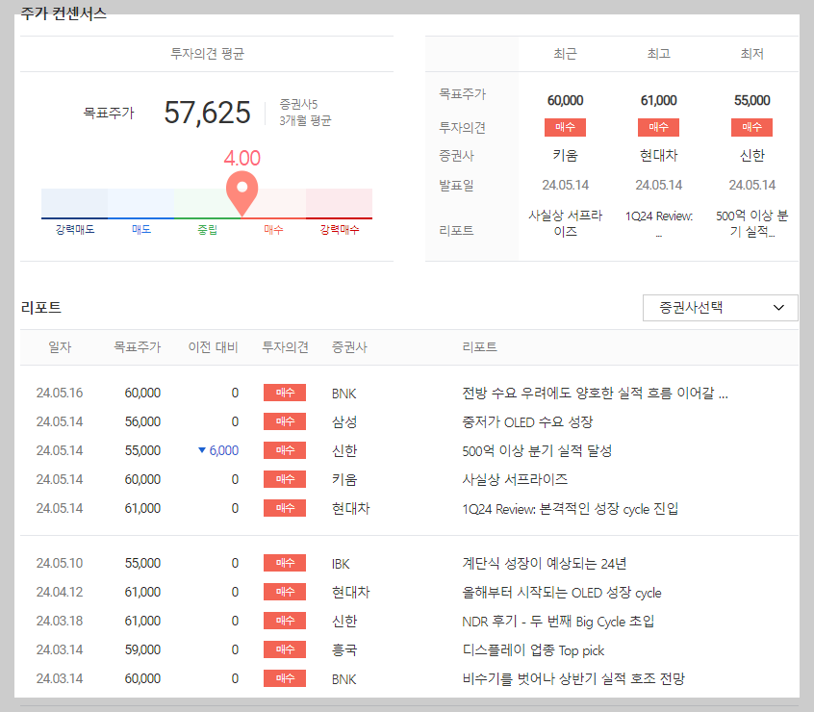This screenshot has width=814, height=712.
Task: Click 강력매도 segment of opinion scale
Action: pos(75,203)
